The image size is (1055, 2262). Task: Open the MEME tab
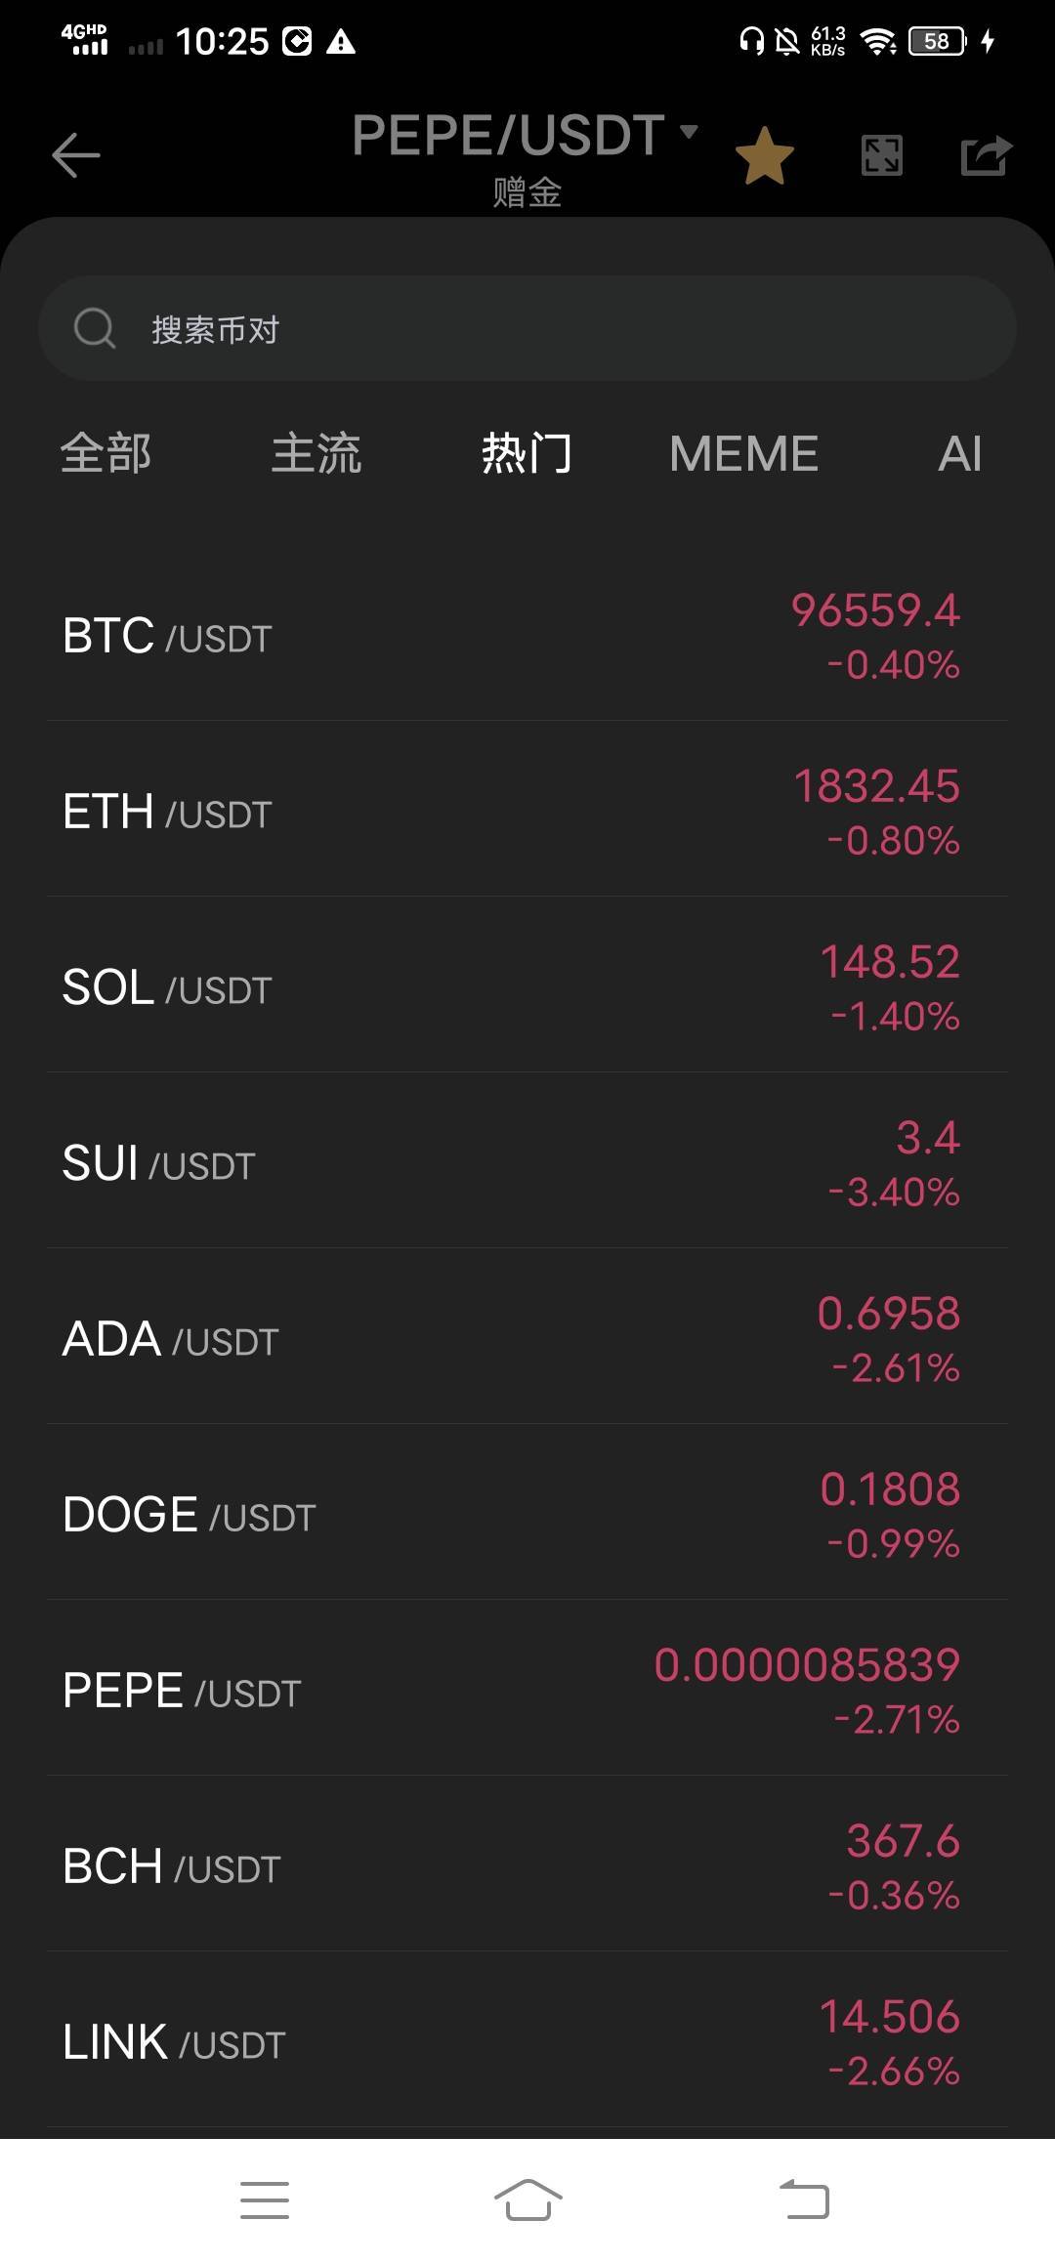coord(743,453)
